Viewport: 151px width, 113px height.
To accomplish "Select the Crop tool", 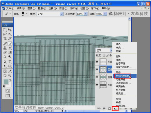I will pos(5,39).
